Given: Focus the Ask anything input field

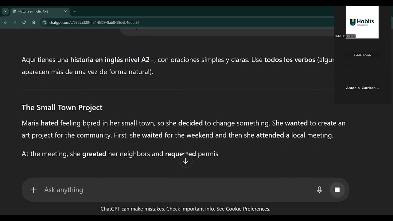Looking at the screenshot, I should (178, 190).
